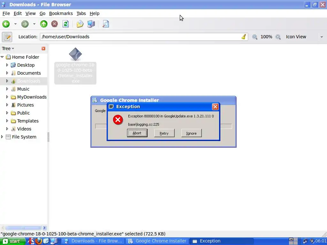This screenshot has width=327, height=245.
Task: Click the green Back arrow icon
Action: (6, 24)
